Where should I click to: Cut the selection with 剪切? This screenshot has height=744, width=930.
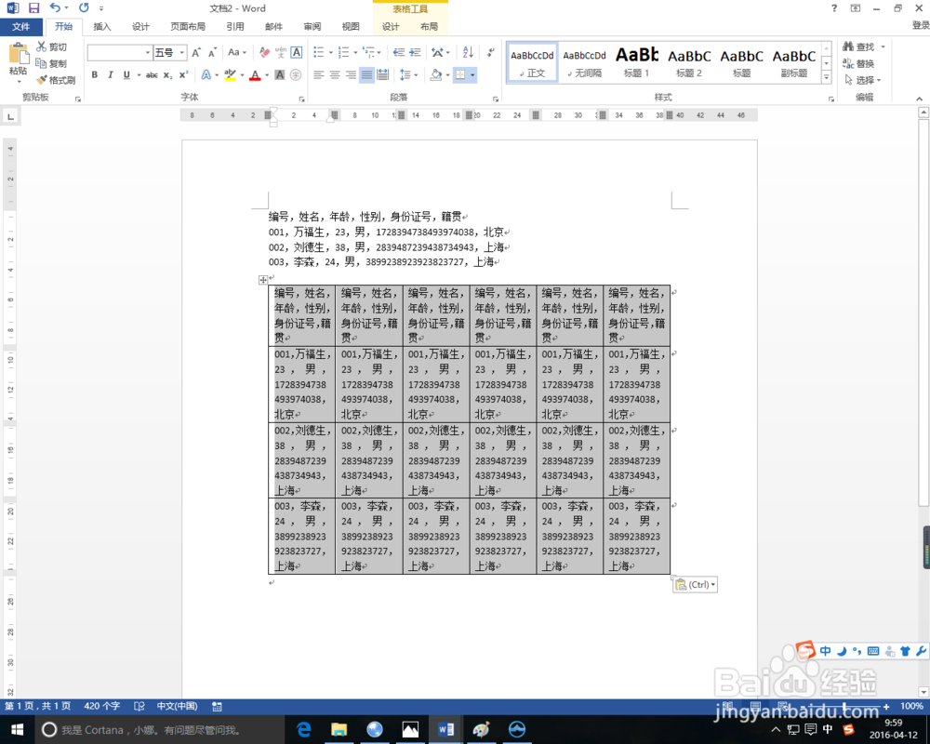[x=51, y=46]
